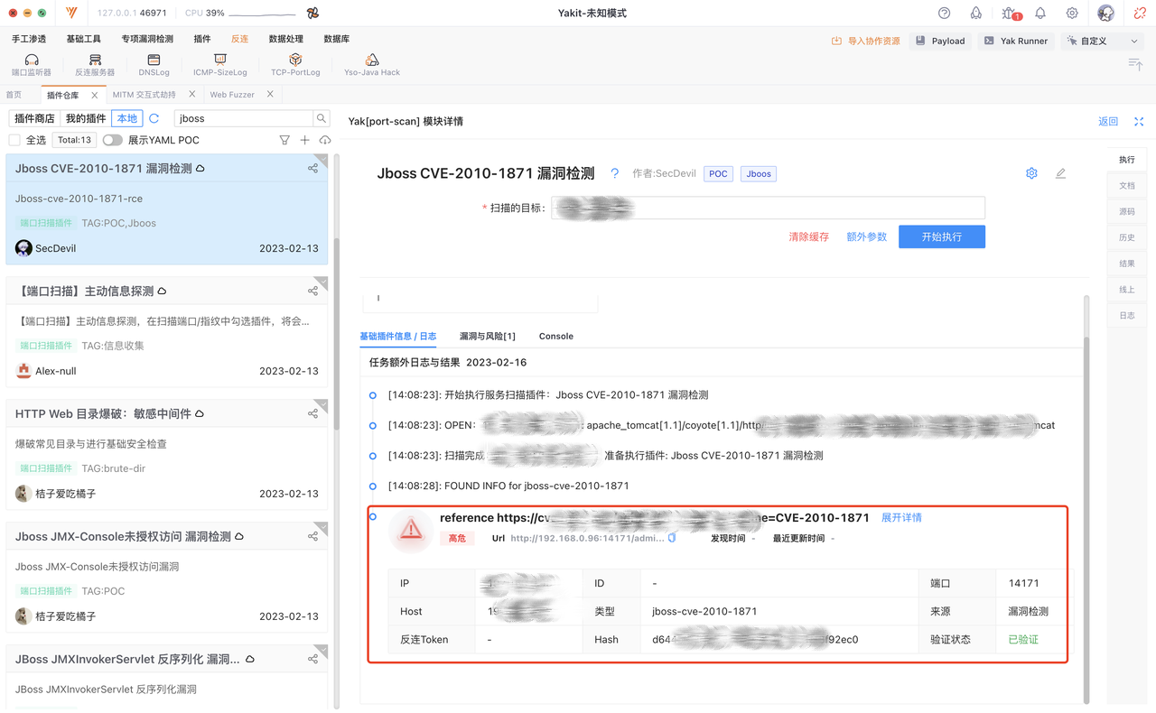1156x713 pixels.
Task: Launch Yak Runner
Action: point(1015,41)
